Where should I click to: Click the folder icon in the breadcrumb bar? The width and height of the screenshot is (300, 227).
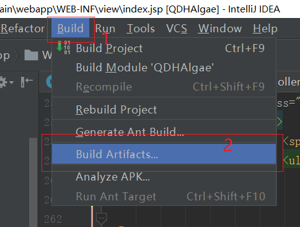click(x=31, y=55)
